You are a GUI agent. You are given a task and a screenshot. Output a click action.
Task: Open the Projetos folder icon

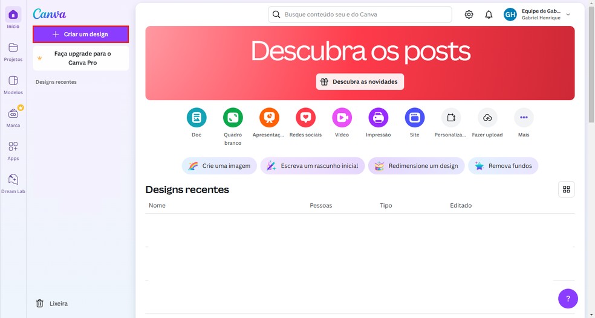click(13, 48)
